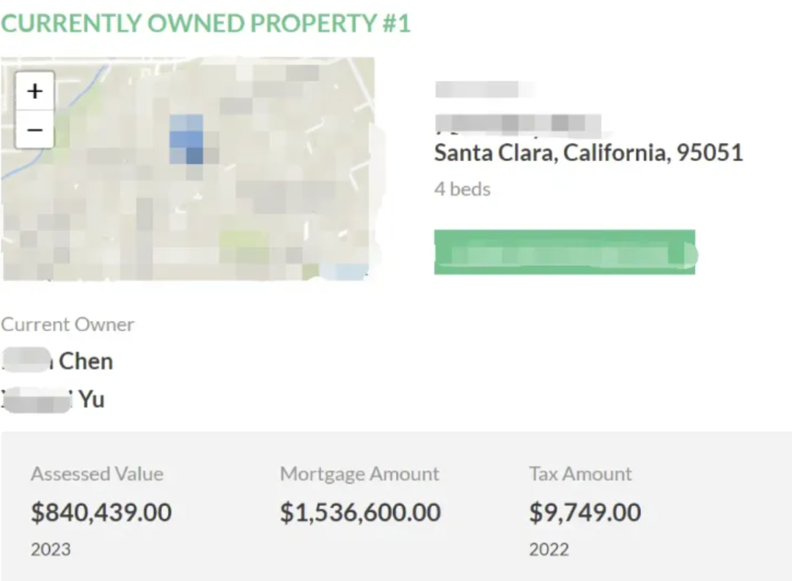Click the green blurred button under 4 beds
The image size is (792, 581).
[x=565, y=252]
